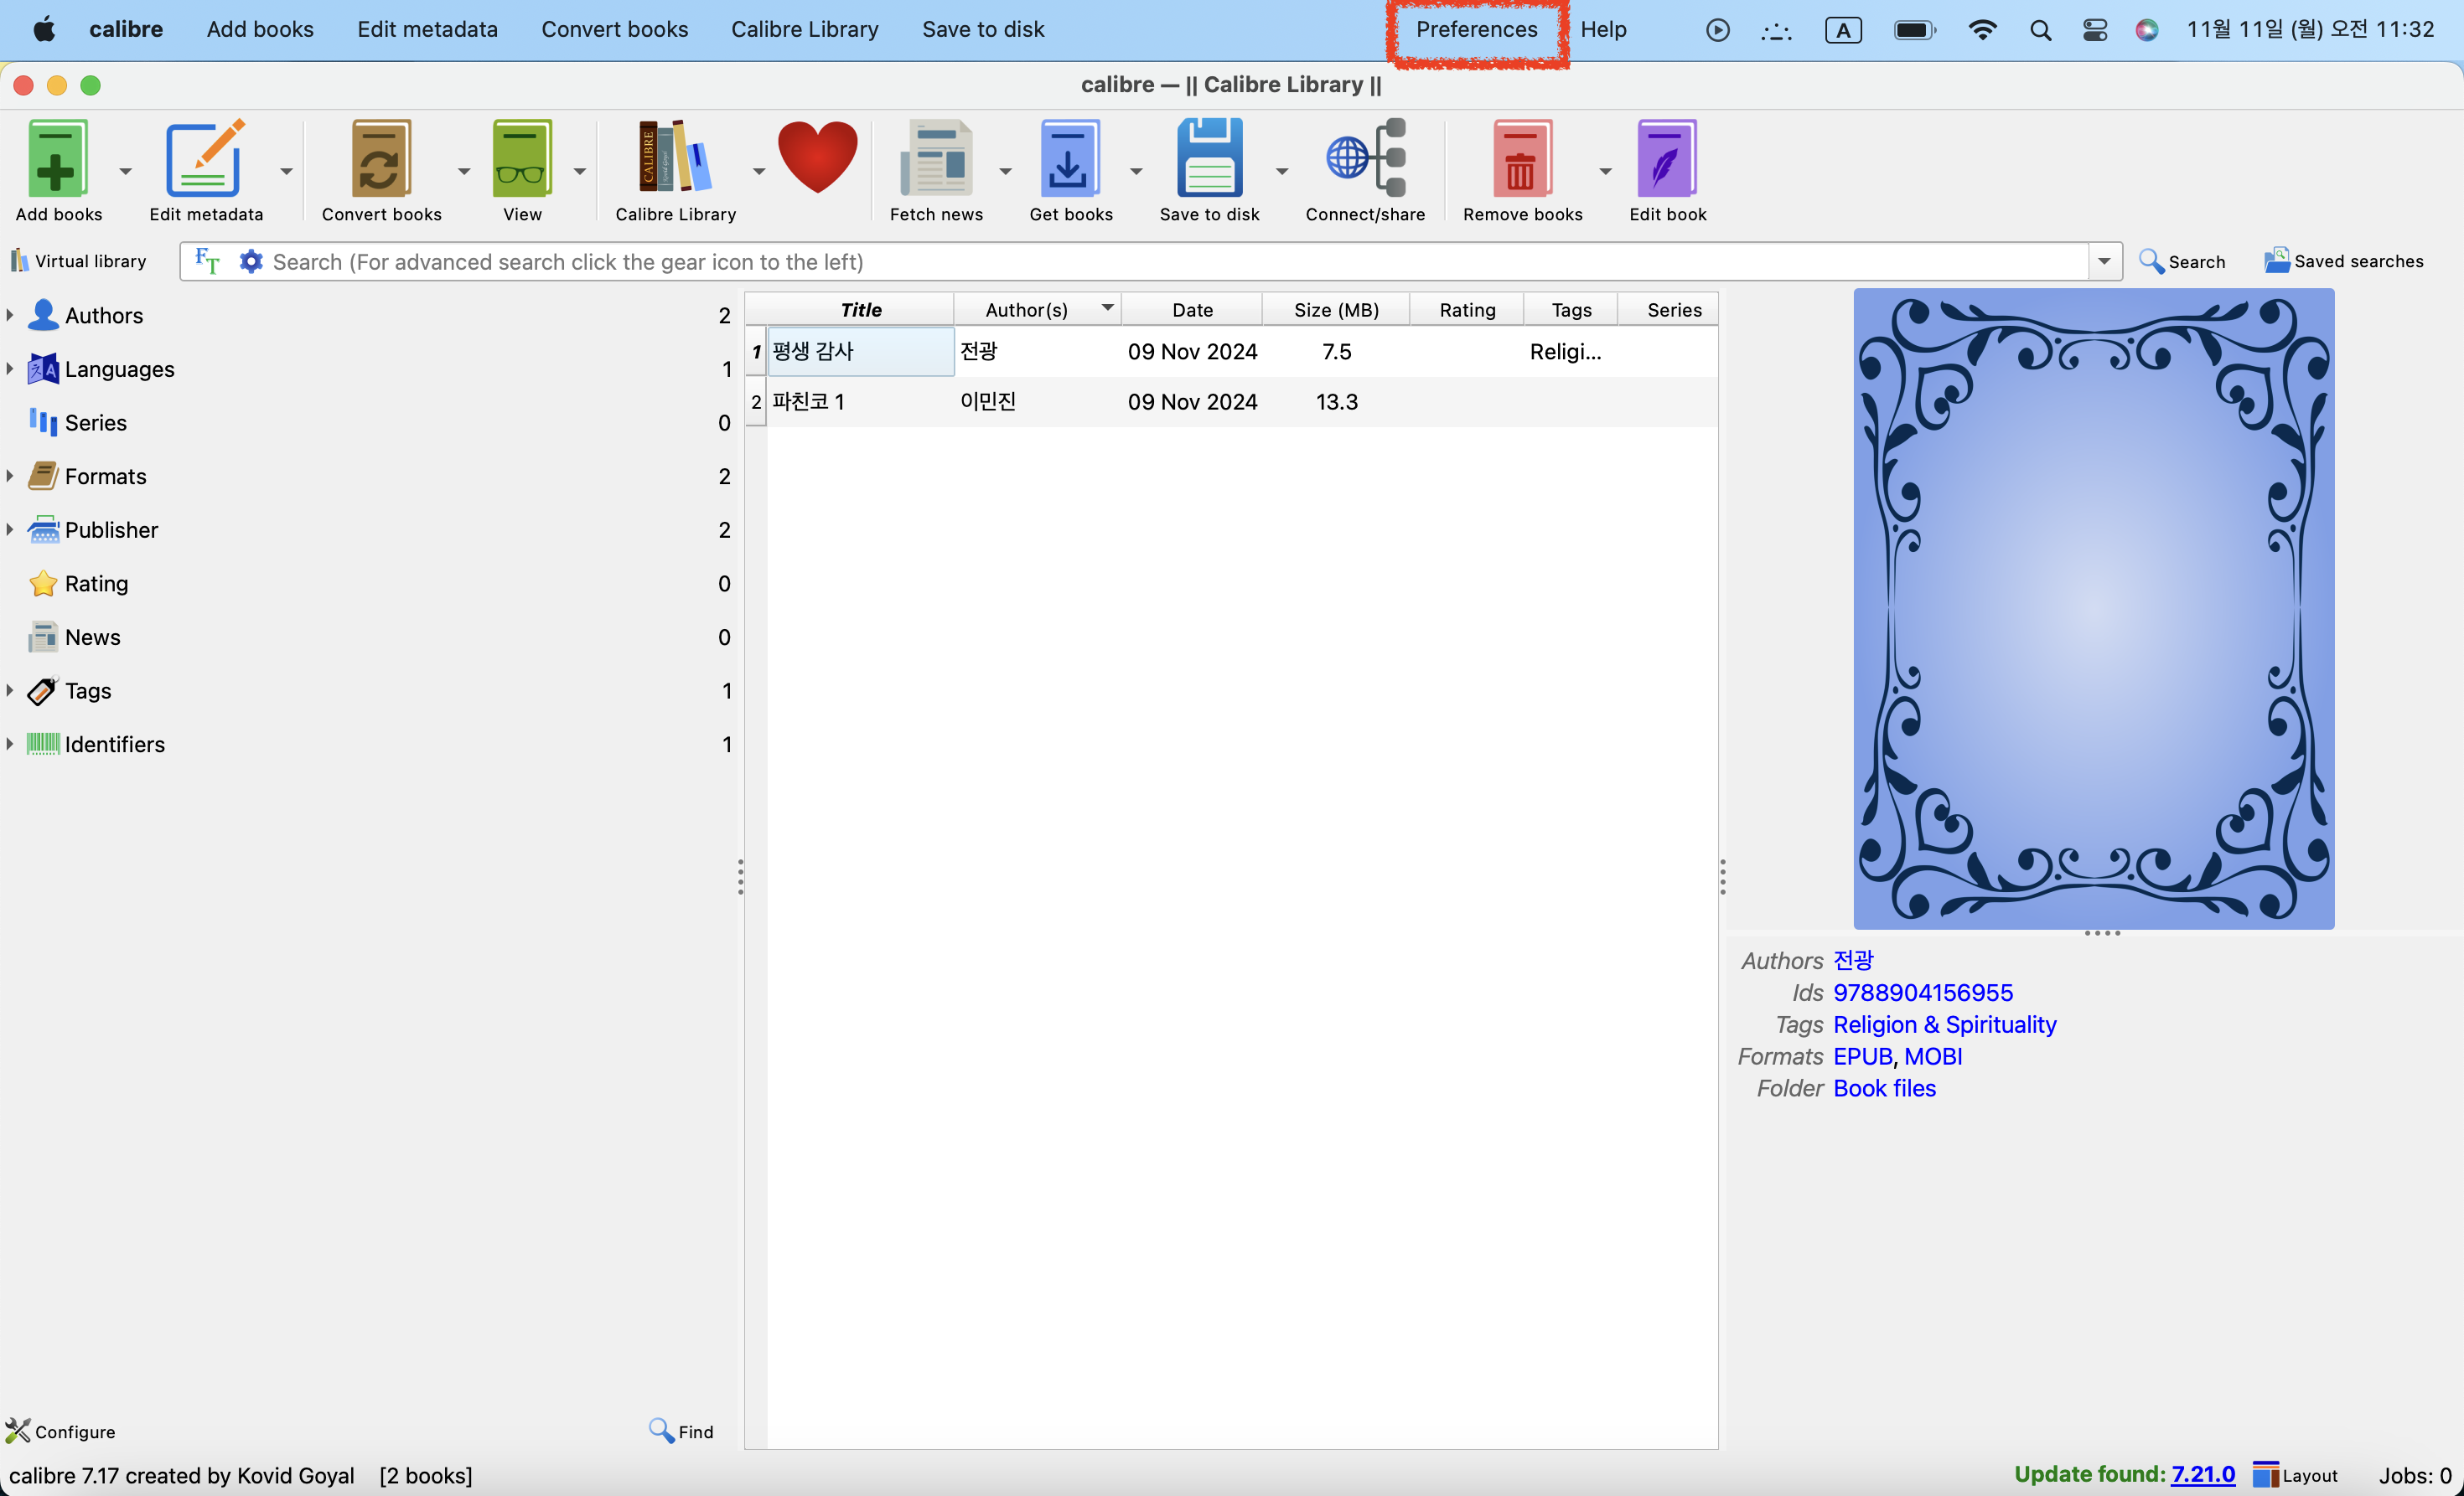Open the Edit metadata dropdown arrow
Screen dimensions: 2464x1496
286,171
